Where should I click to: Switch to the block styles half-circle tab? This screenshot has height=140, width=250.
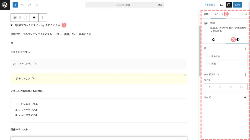pos(238,40)
